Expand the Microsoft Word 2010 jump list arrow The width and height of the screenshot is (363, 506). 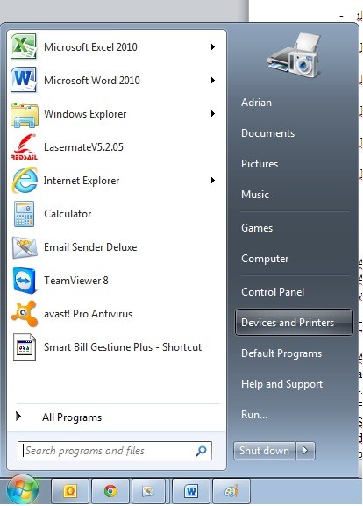213,80
